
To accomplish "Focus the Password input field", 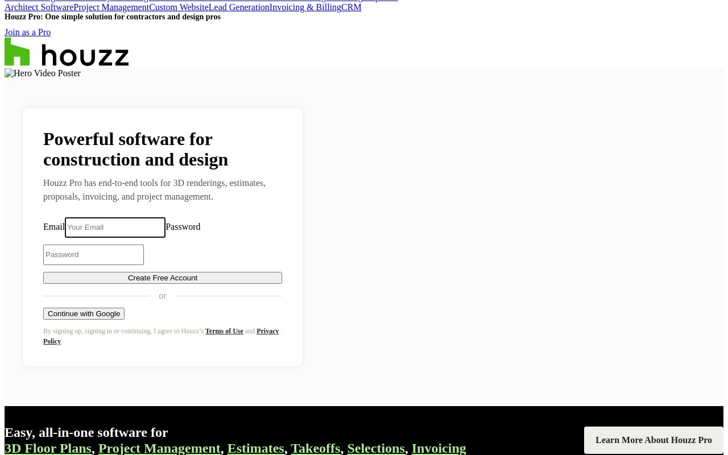I will pyautogui.click(x=93, y=255).
